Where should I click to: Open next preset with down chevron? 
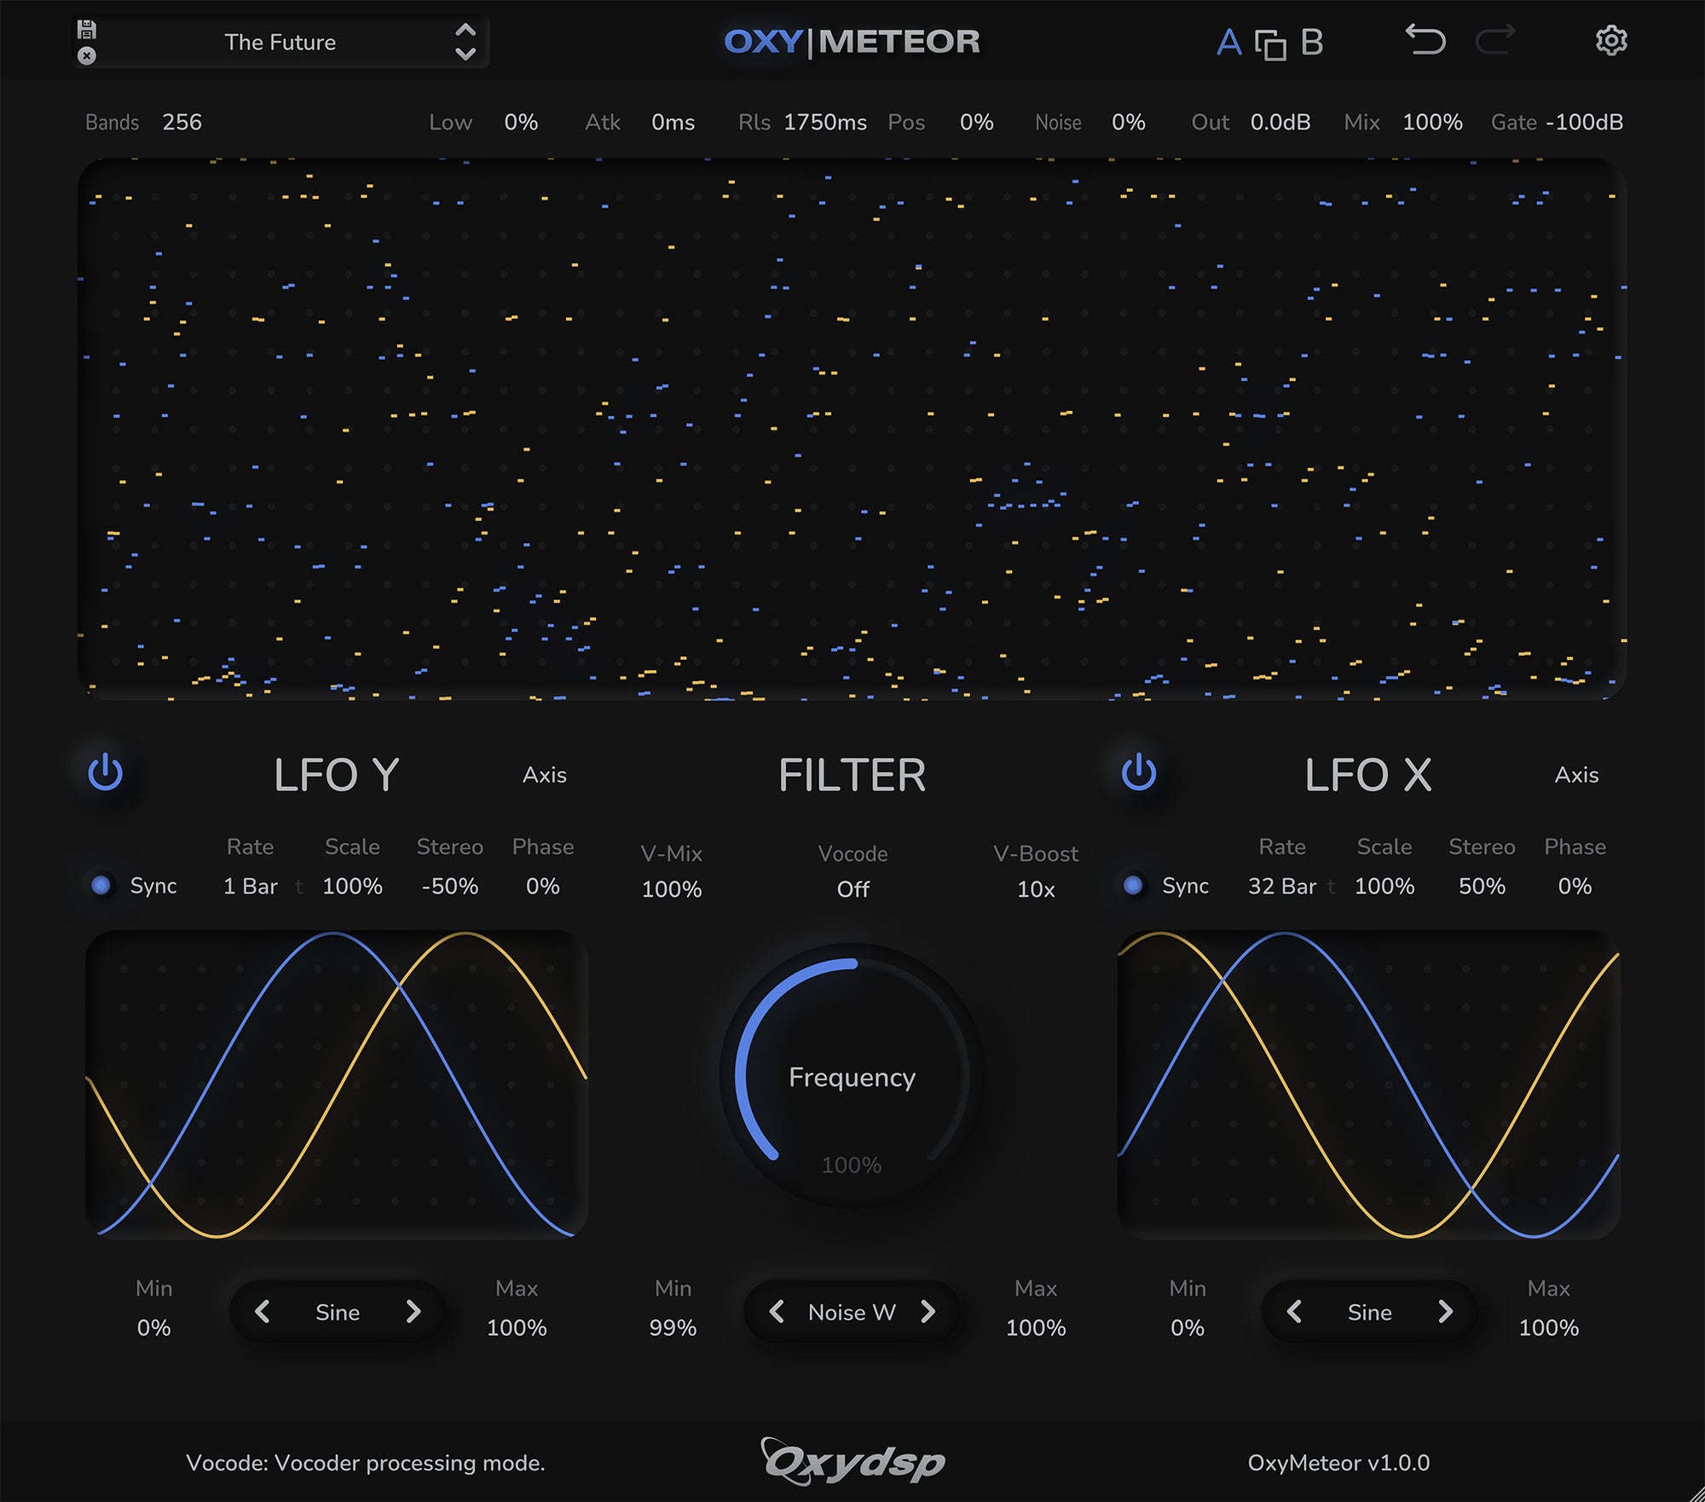[465, 53]
